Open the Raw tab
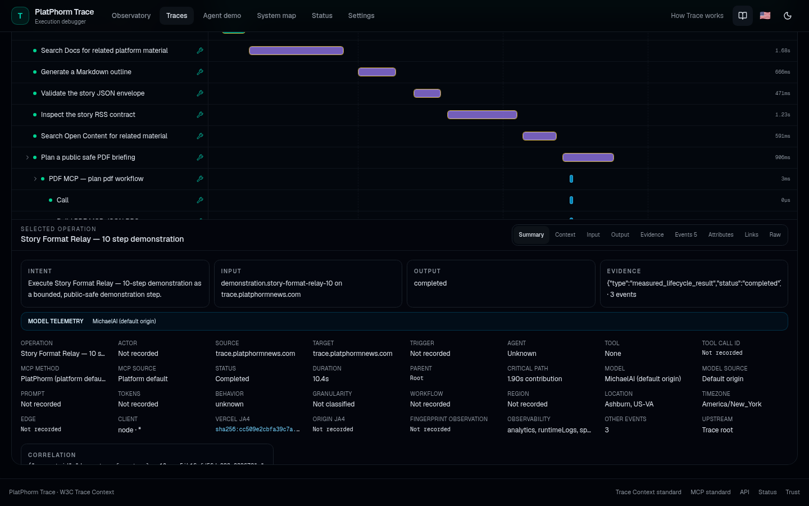The height and width of the screenshot is (506, 809). coord(775,235)
